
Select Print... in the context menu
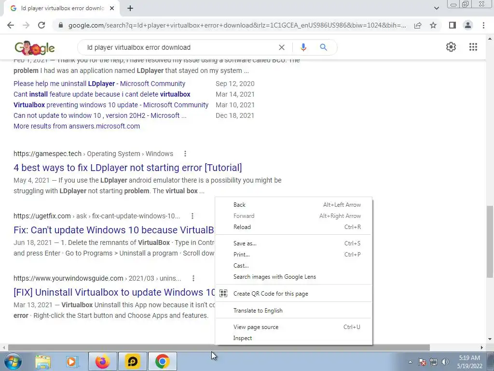[x=294, y=254]
